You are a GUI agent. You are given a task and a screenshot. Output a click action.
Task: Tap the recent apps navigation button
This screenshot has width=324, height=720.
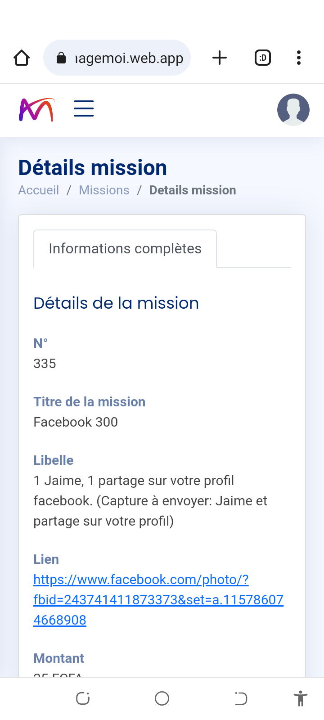coord(83,698)
